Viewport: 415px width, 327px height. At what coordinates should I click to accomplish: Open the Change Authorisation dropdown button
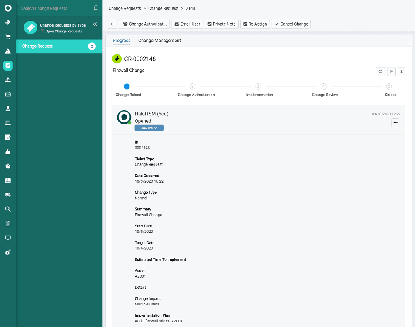coord(144,24)
